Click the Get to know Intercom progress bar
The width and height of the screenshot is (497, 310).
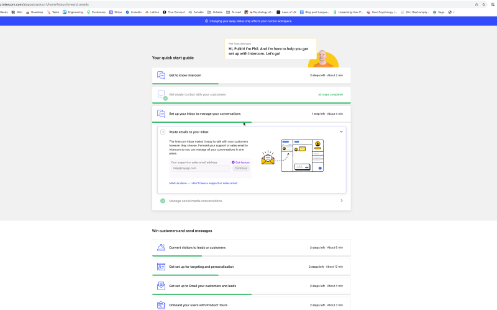tap(252, 84)
